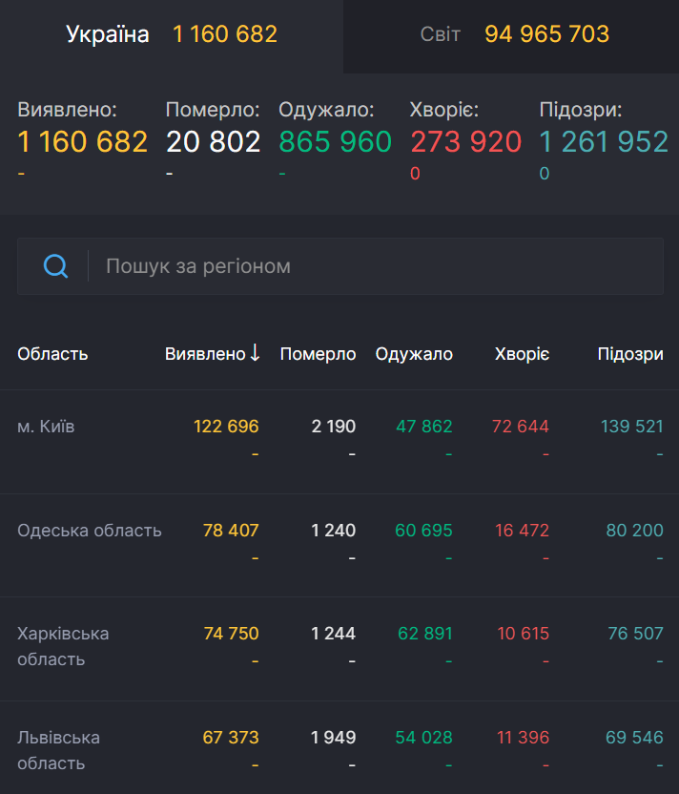The height and width of the screenshot is (794, 679).
Task: Click Odesa detected value 78 407
Action: 231,531
